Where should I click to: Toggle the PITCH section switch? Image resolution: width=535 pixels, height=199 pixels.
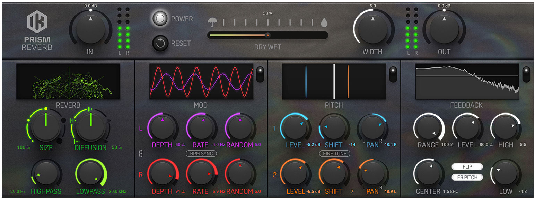pyautogui.click(x=393, y=74)
